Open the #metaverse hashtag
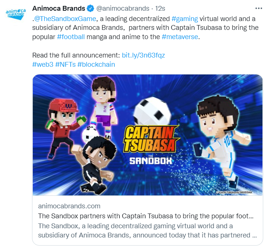 pos(180,37)
